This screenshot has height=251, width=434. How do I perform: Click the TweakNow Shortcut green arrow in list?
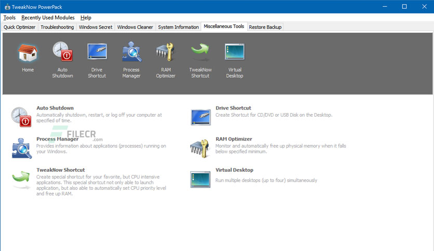pyautogui.click(x=21, y=179)
